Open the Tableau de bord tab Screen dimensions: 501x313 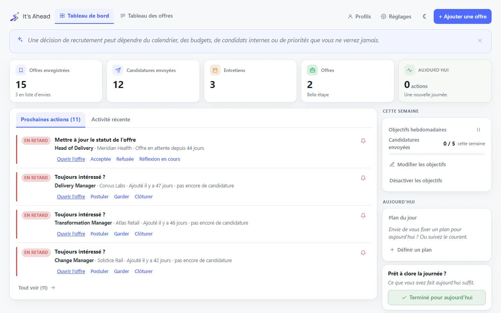click(84, 16)
